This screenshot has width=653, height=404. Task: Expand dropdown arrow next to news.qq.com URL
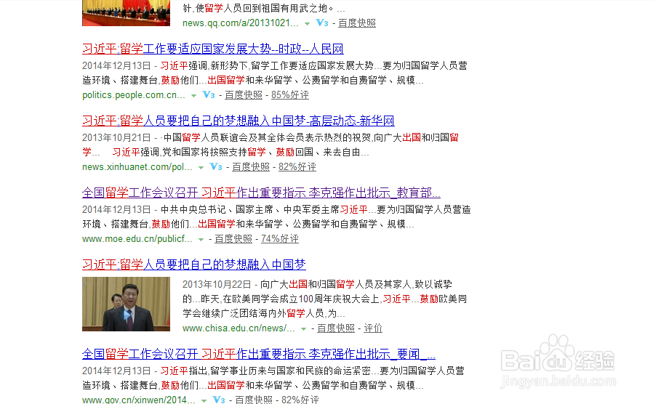click(x=307, y=24)
